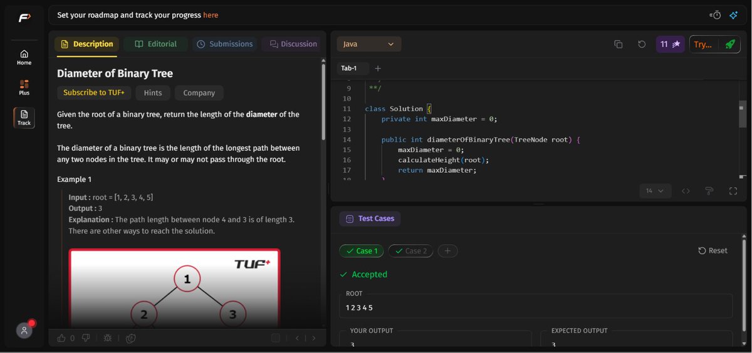Image resolution: width=752 pixels, height=353 pixels.
Task: Open the Company button
Action: click(x=199, y=93)
